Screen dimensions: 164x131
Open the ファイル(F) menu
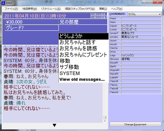point(11,9)
